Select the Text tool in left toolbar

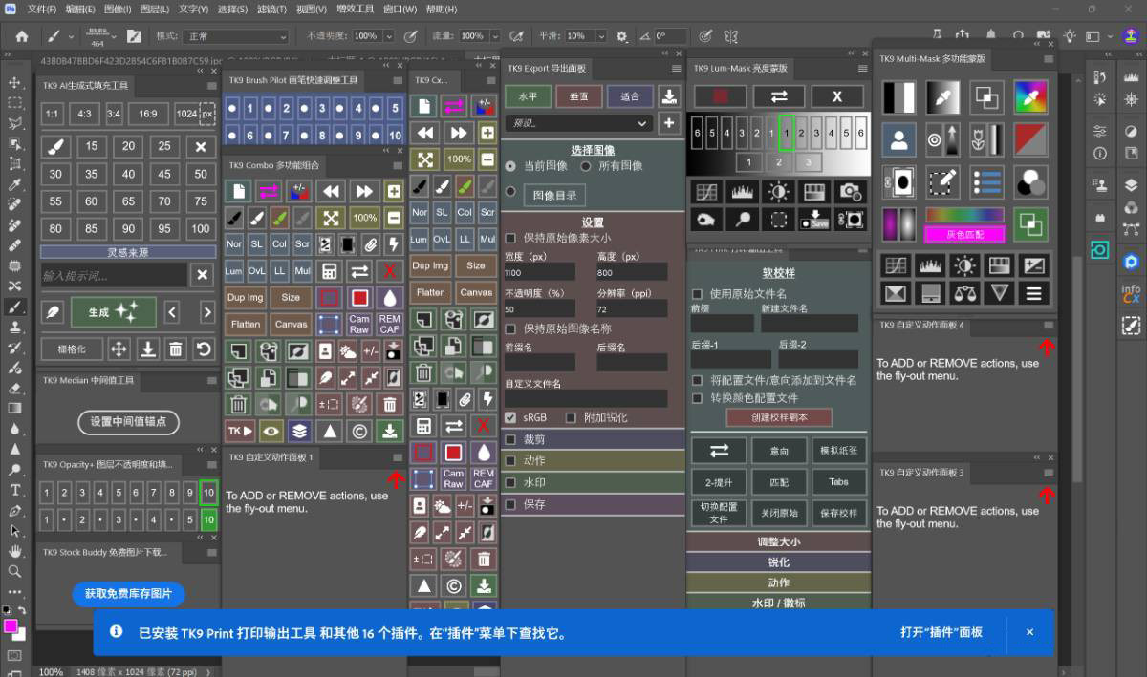pyautogui.click(x=14, y=490)
